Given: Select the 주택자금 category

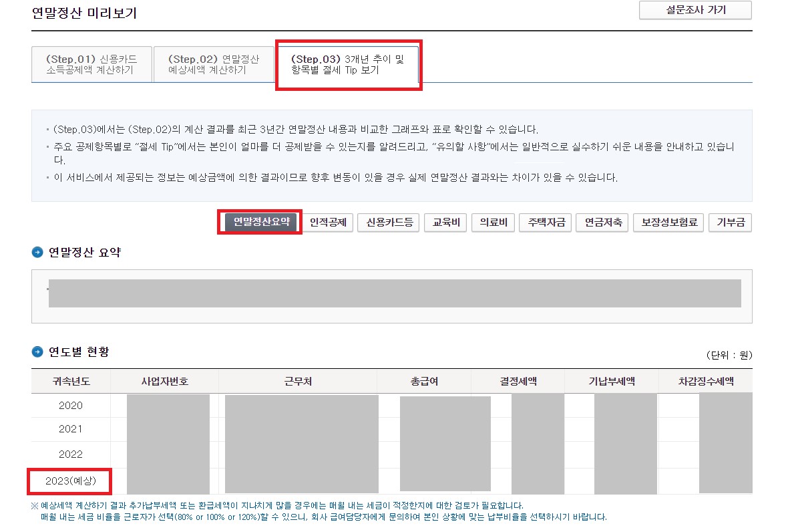Looking at the screenshot, I should 544,223.
